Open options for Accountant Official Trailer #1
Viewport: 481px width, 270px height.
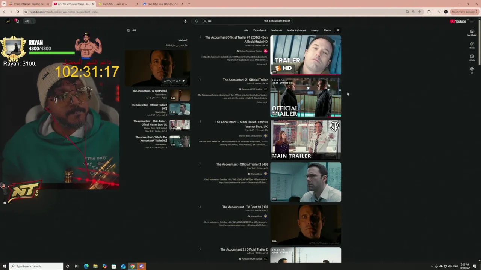tap(200, 37)
